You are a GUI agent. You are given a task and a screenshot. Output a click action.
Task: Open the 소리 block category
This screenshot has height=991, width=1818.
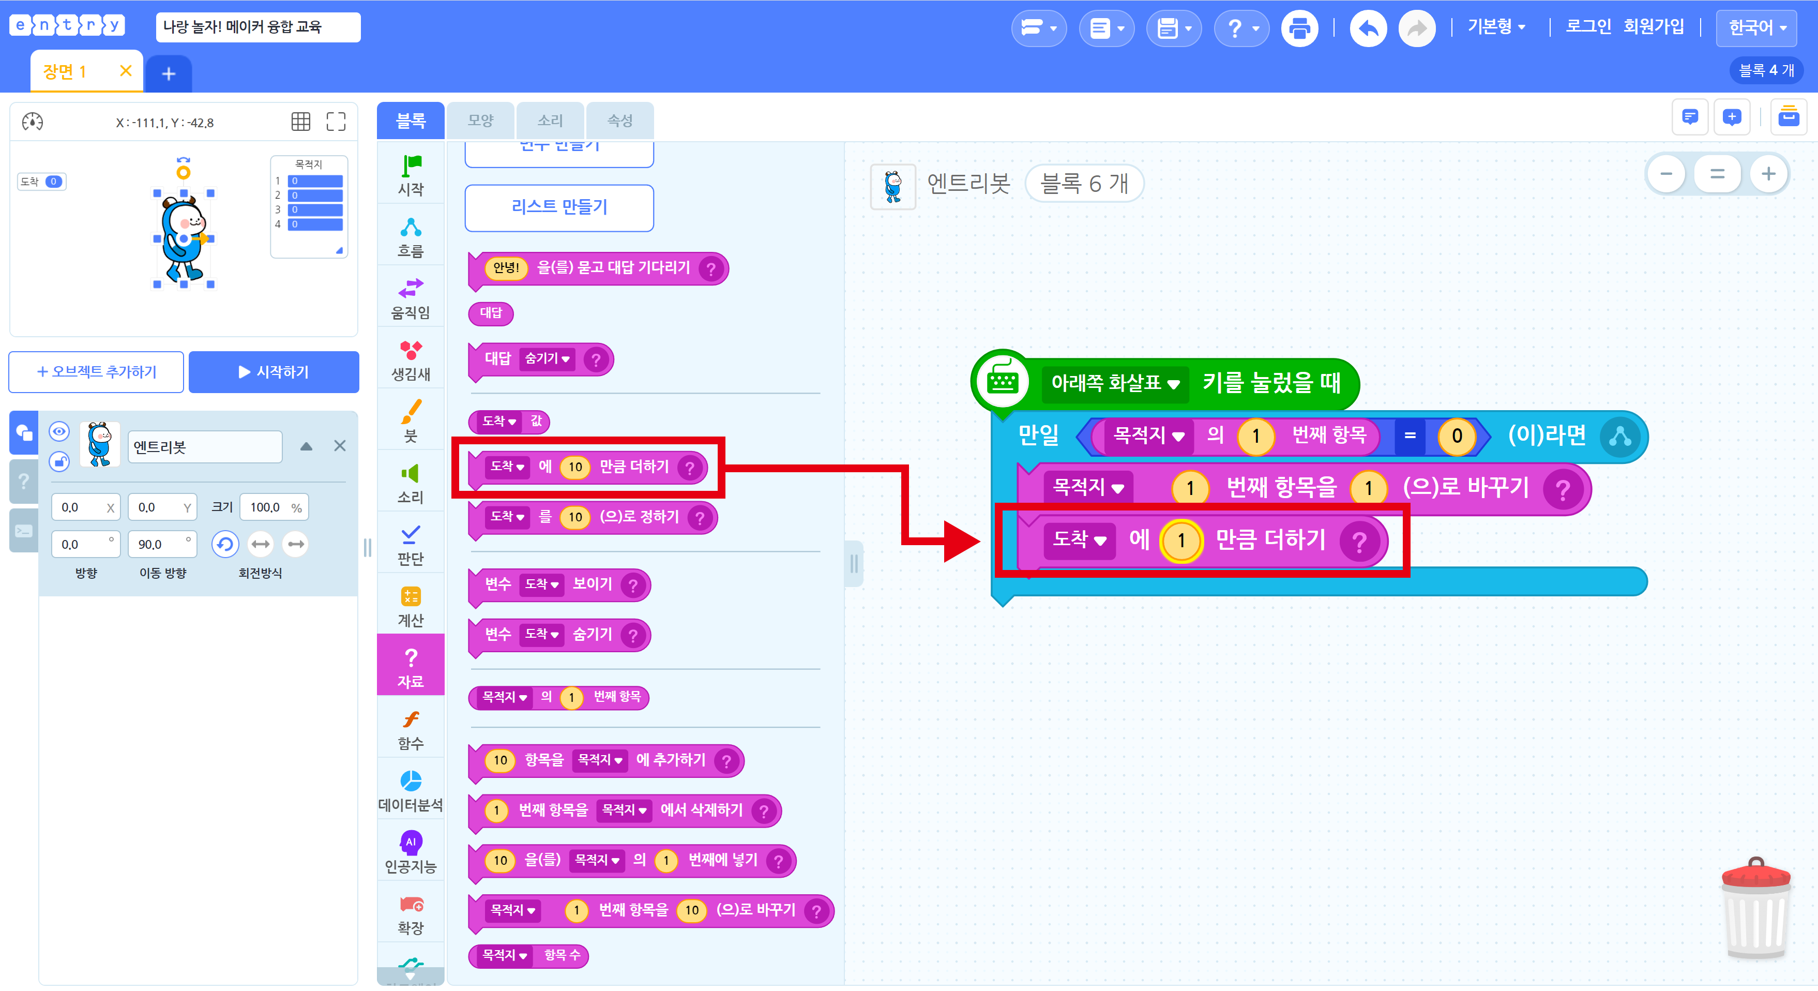pyautogui.click(x=410, y=482)
